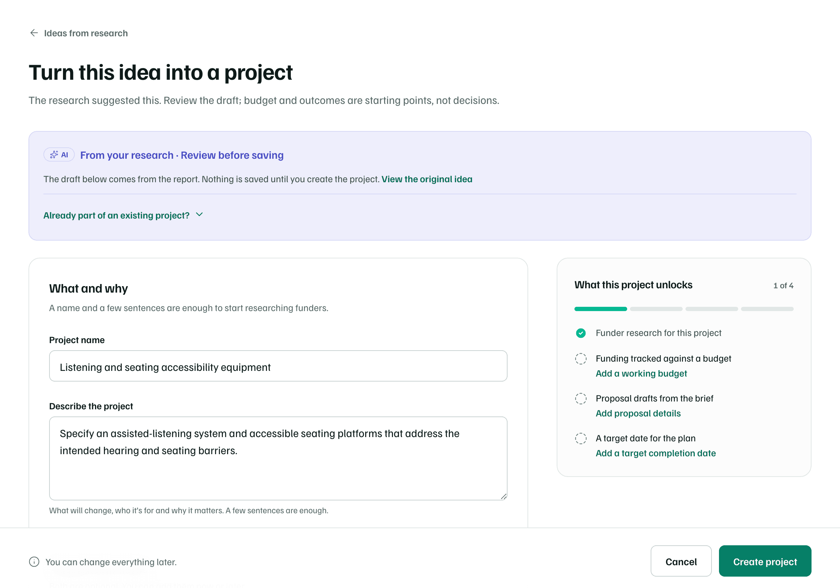Viewport: 840px width, 588px height.
Task: Edit the Project name field
Action: click(278, 366)
